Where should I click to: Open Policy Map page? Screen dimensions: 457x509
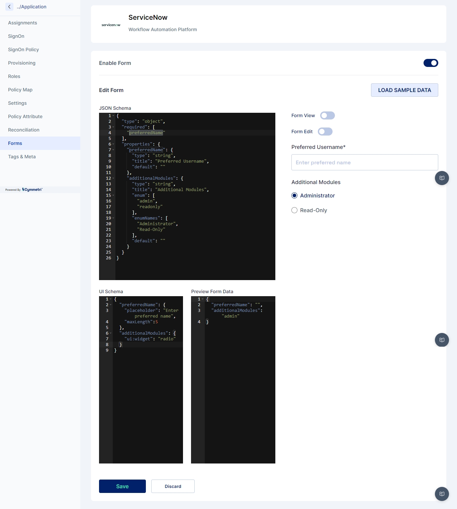click(x=40, y=90)
